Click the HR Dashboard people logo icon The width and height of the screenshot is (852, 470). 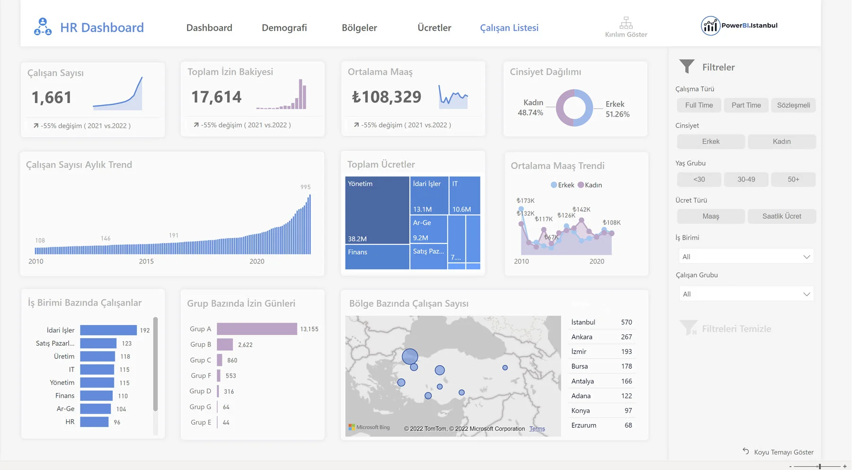pyautogui.click(x=43, y=26)
